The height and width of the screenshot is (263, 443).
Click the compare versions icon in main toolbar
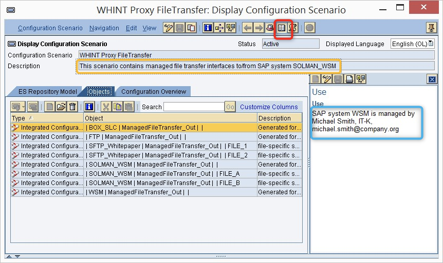point(231,28)
